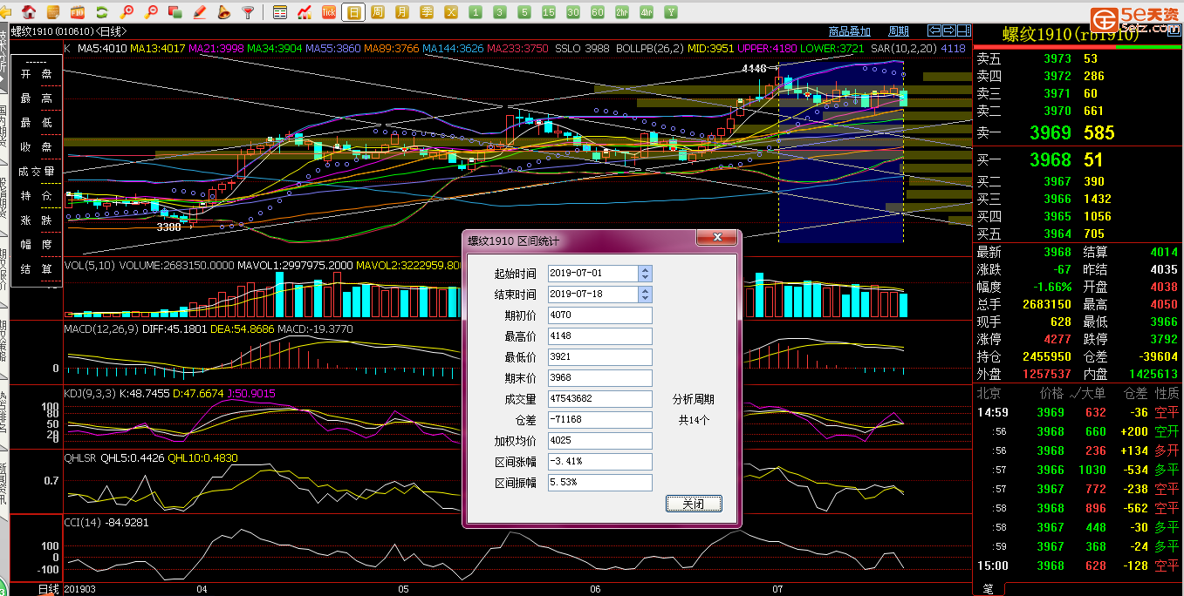This screenshot has height=596, width=1184.
Task: Click the 买五 price 3964
Action: (1057, 234)
